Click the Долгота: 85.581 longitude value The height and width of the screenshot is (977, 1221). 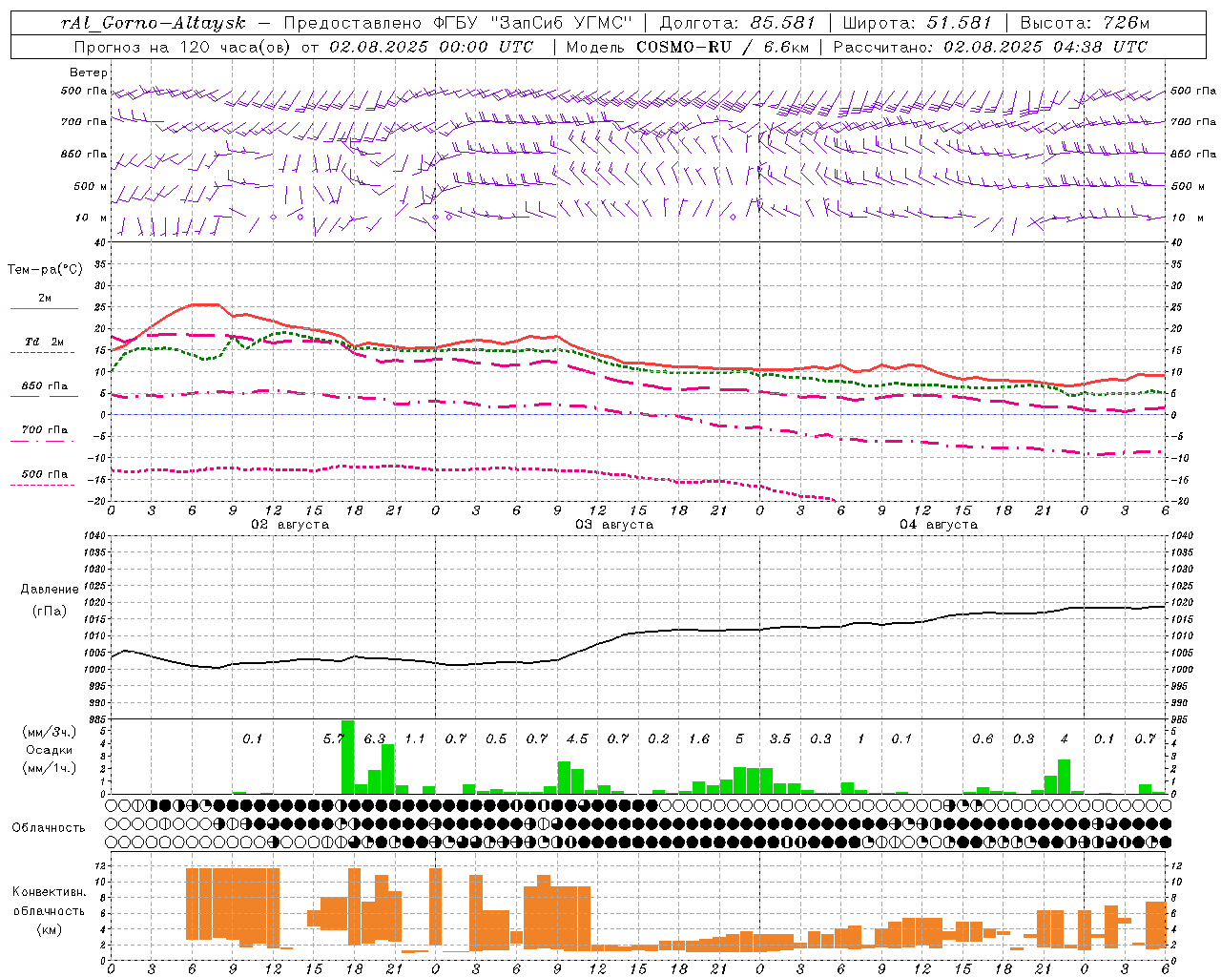(x=736, y=23)
